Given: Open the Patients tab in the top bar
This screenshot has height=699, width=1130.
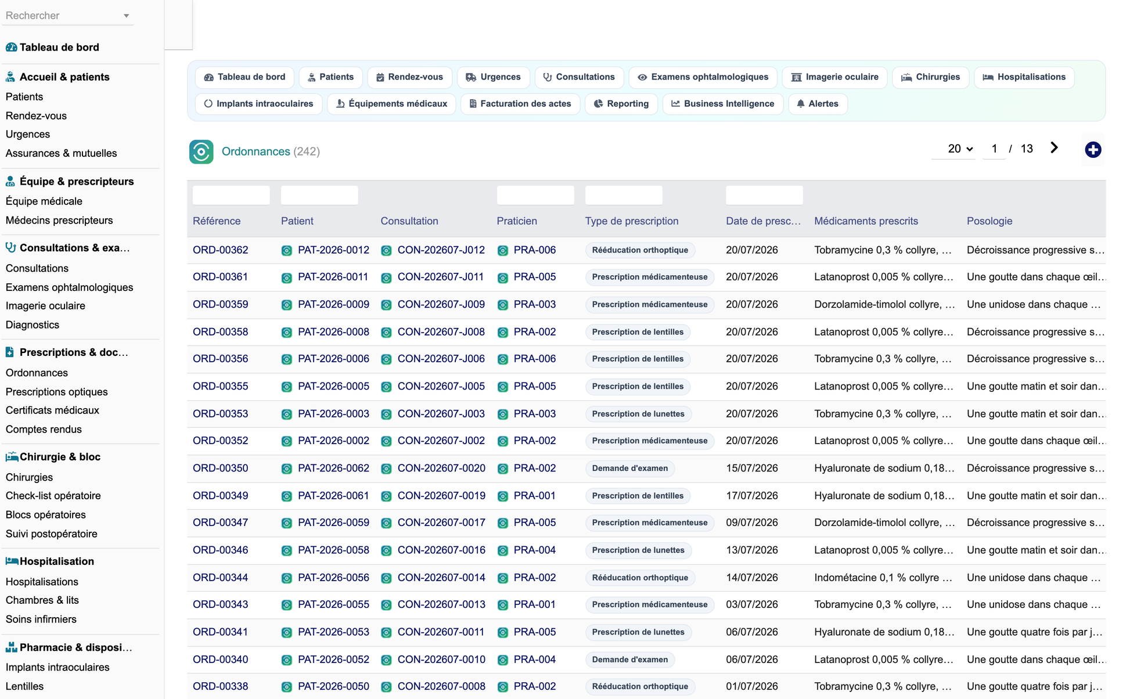Looking at the screenshot, I should tap(330, 77).
